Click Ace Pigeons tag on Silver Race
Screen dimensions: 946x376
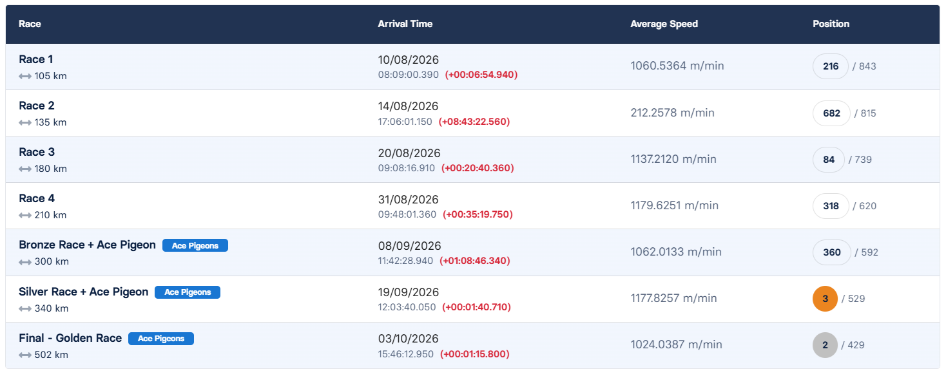[x=188, y=292]
